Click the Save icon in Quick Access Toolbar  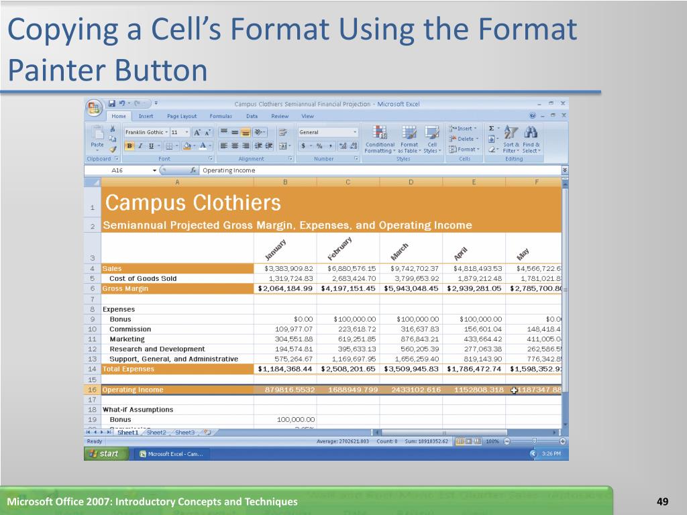112,103
